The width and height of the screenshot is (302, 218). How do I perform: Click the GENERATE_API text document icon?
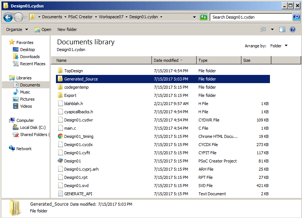[60, 193]
